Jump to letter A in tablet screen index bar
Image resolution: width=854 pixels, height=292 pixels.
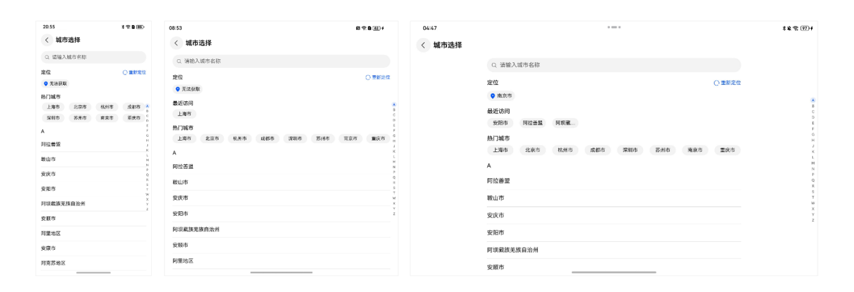(813, 100)
